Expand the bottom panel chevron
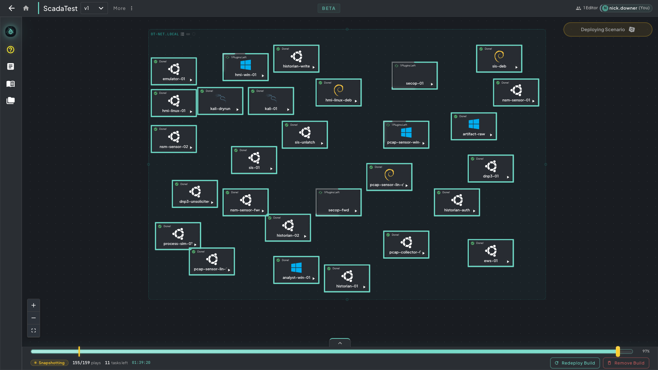658x370 pixels. pyautogui.click(x=340, y=343)
